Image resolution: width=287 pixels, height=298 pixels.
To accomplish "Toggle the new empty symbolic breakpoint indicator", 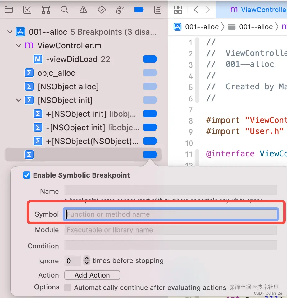I will coord(150,155).
